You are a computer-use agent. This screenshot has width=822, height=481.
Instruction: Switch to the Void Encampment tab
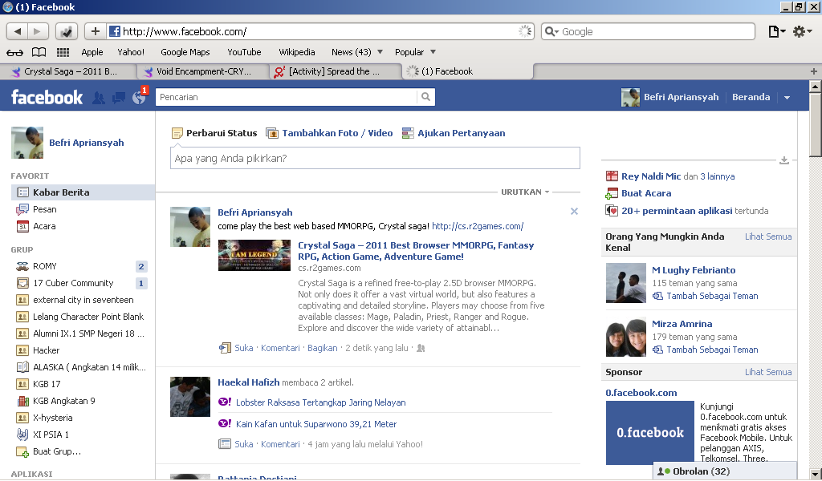coord(202,71)
